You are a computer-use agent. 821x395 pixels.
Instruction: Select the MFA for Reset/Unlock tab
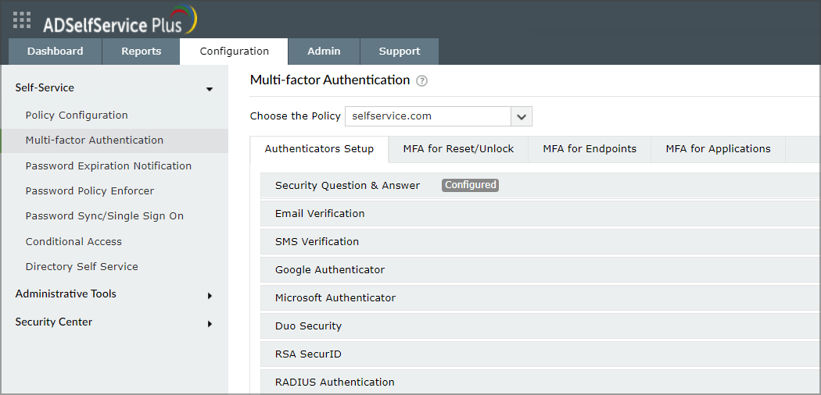(x=458, y=149)
